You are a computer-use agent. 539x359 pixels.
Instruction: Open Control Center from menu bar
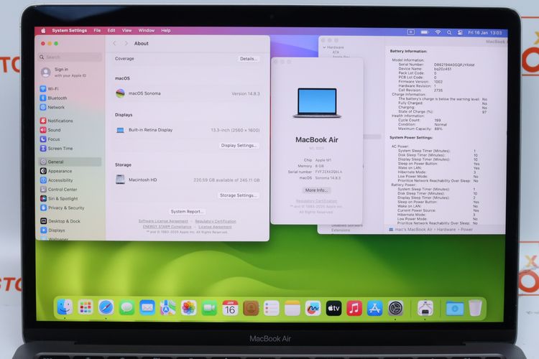(x=460, y=32)
